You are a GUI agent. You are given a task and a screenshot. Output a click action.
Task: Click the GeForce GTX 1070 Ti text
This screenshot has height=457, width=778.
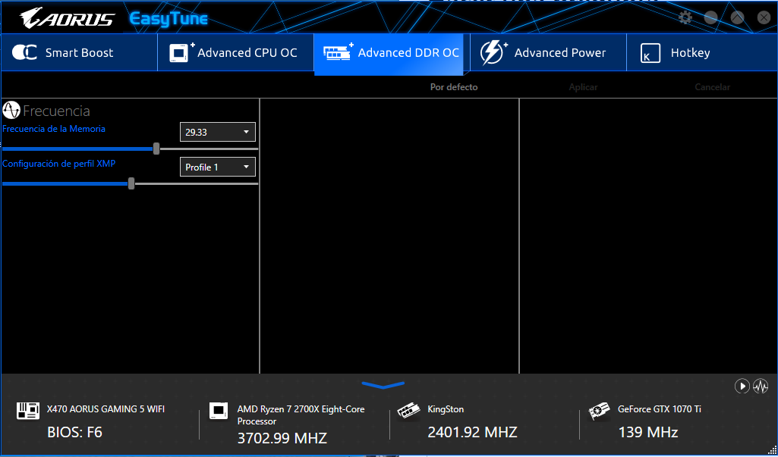tap(660, 409)
